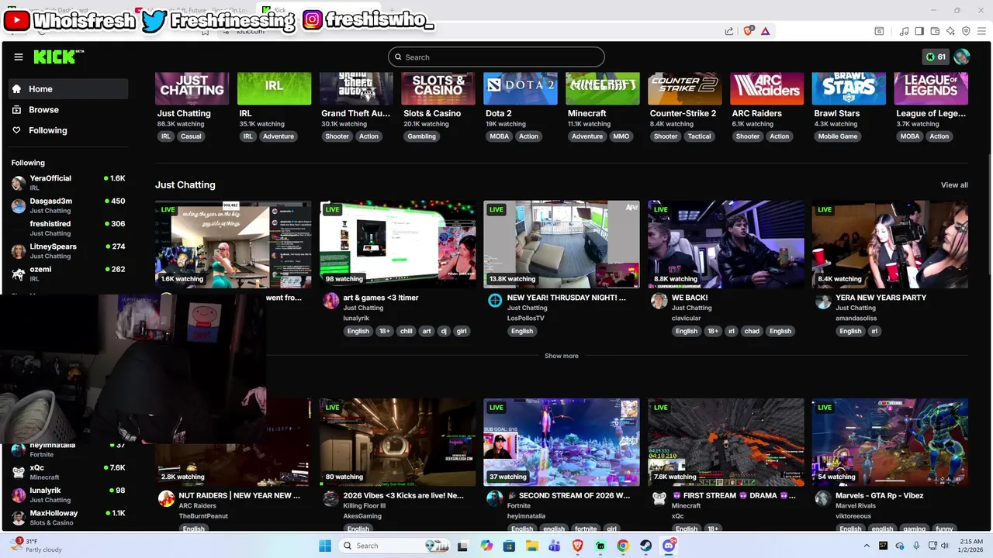993x558 pixels.
Task: Open Google Chrome from the taskbar
Action: [623, 546]
